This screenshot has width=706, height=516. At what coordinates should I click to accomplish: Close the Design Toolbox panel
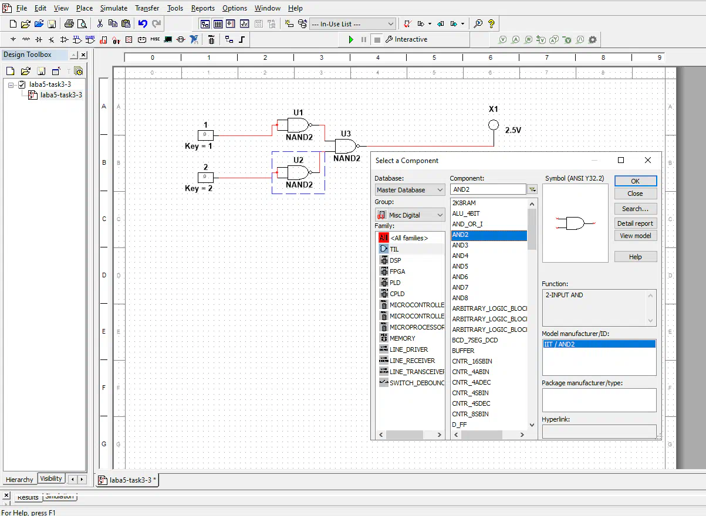(83, 55)
